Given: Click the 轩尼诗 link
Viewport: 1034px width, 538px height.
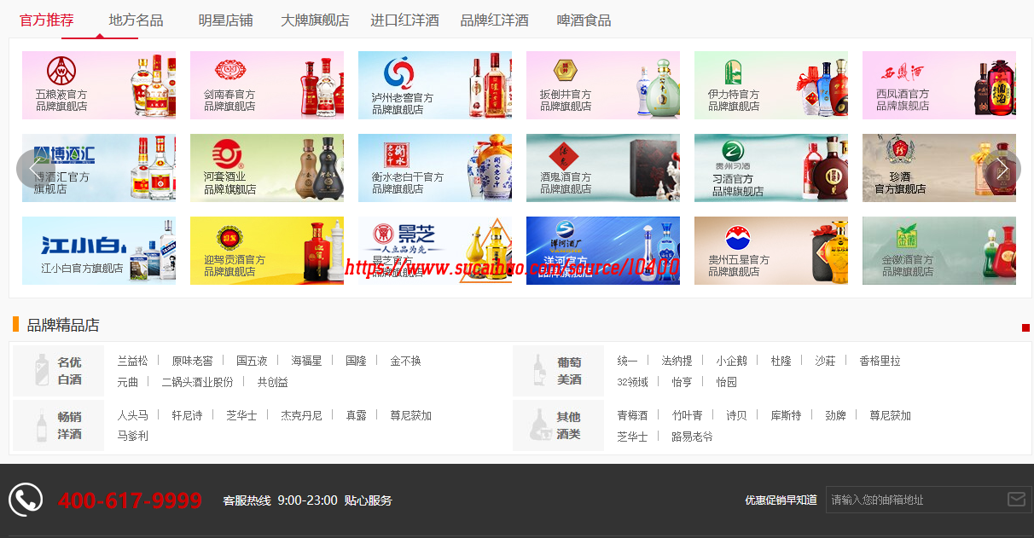Looking at the screenshot, I should tap(187, 415).
